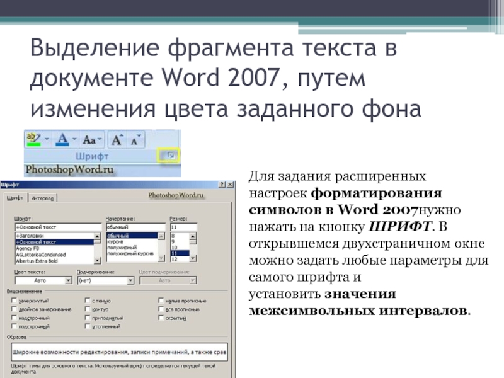This screenshot has height=378, width=504.
Task: Click the Grow Font icon
Action: (117, 139)
